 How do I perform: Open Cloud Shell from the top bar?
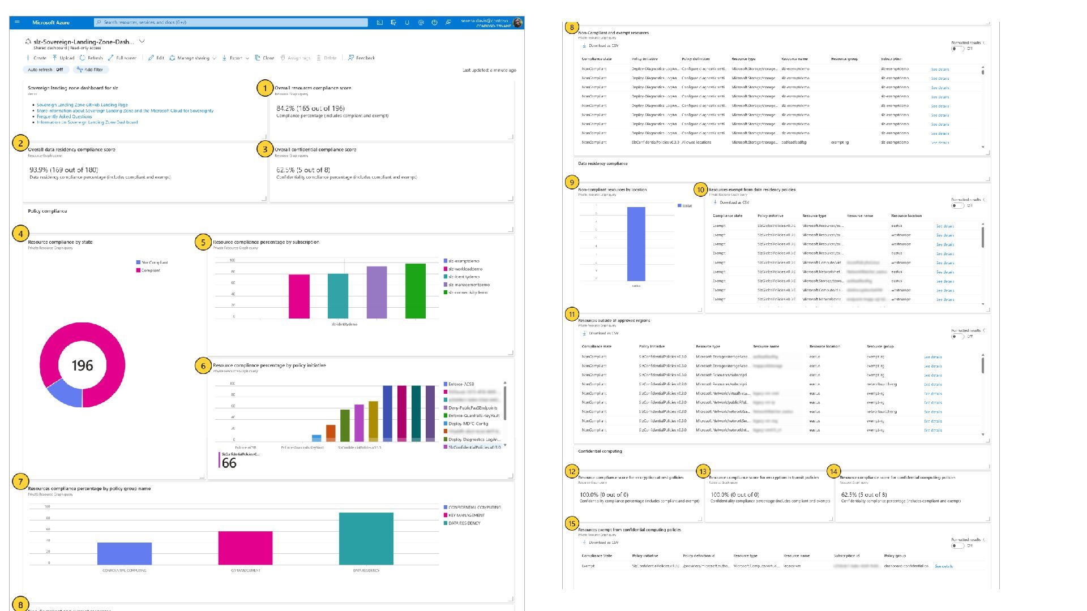click(x=379, y=23)
